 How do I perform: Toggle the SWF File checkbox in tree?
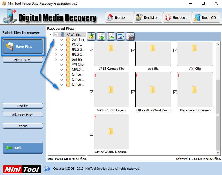tap(62, 39)
